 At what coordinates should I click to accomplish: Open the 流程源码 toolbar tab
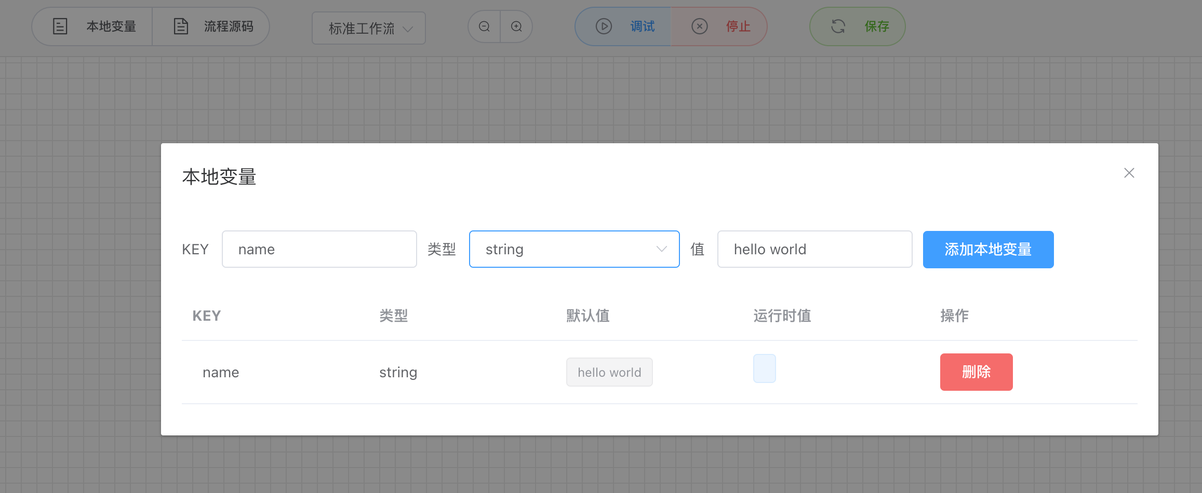point(212,26)
